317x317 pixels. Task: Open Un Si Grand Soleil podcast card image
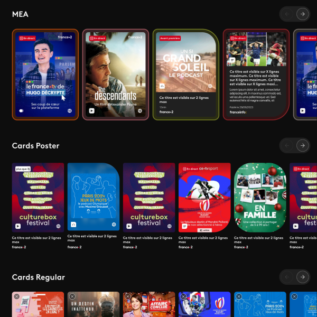[186, 62]
